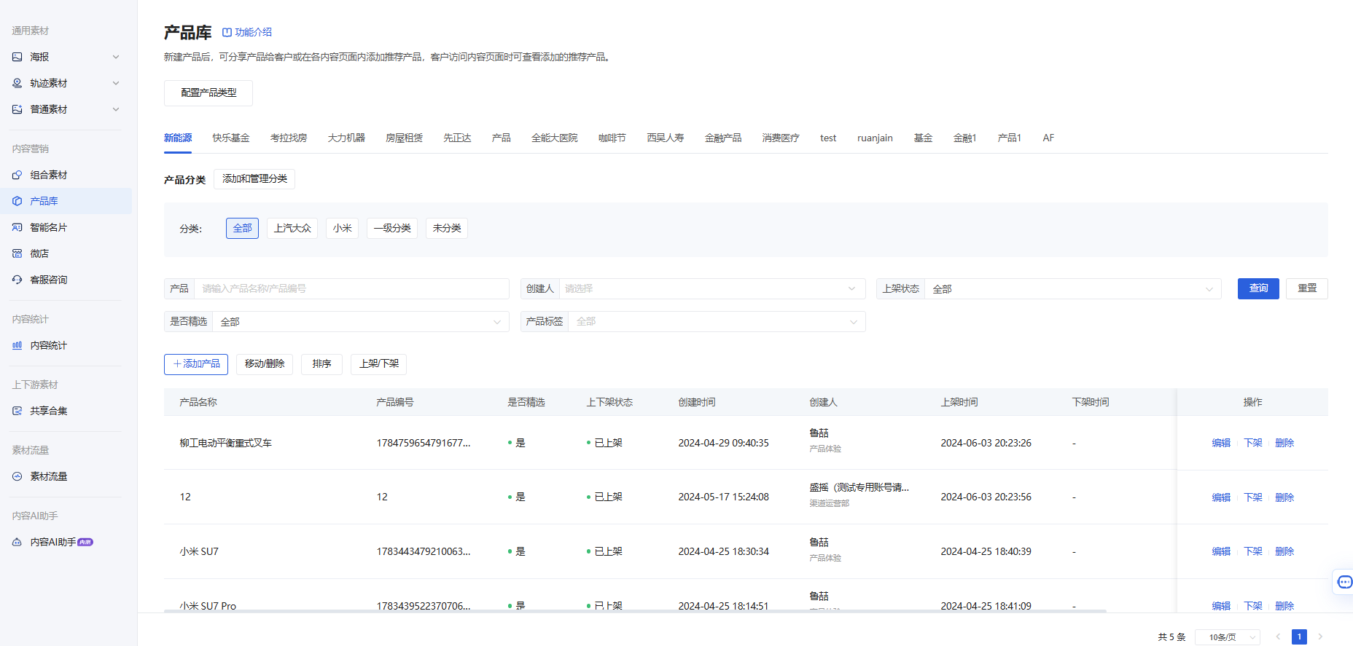Click the 功能介绍 book icon
The height and width of the screenshot is (646, 1353).
pyautogui.click(x=227, y=32)
